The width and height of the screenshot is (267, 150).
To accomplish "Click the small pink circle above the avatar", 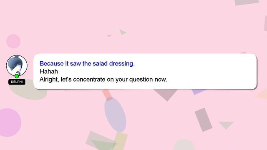I will tap(13, 41).
